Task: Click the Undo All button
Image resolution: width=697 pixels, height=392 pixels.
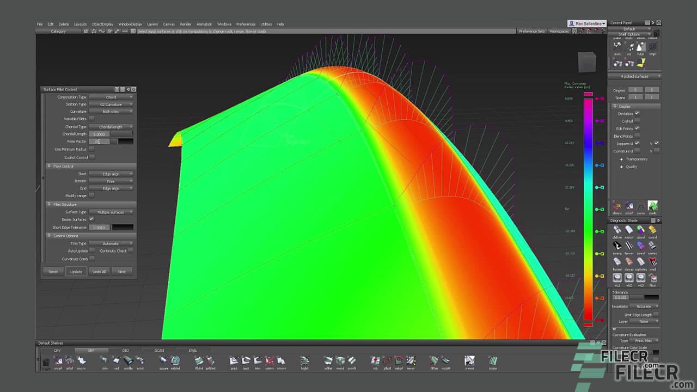Action: (x=99, y=271)
